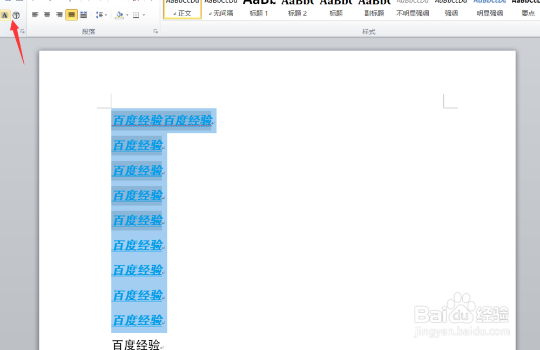Open line spacing dropdown arrow
This screenshot has height=350, width=540.
(x=106, y=15)
